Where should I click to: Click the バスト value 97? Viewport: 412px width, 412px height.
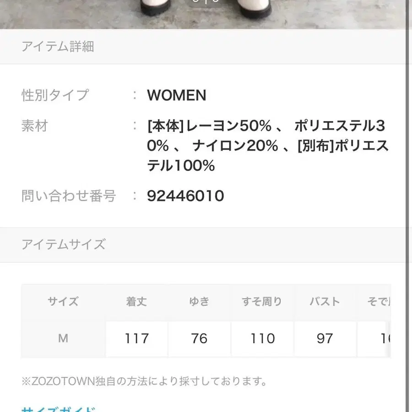(325, 338)
